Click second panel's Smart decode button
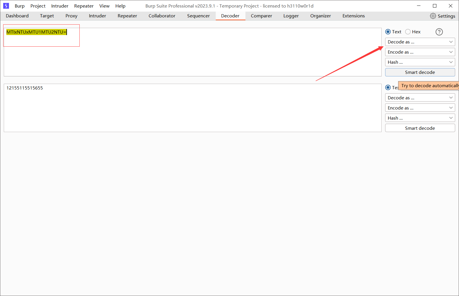 click(x=420, y=128)
